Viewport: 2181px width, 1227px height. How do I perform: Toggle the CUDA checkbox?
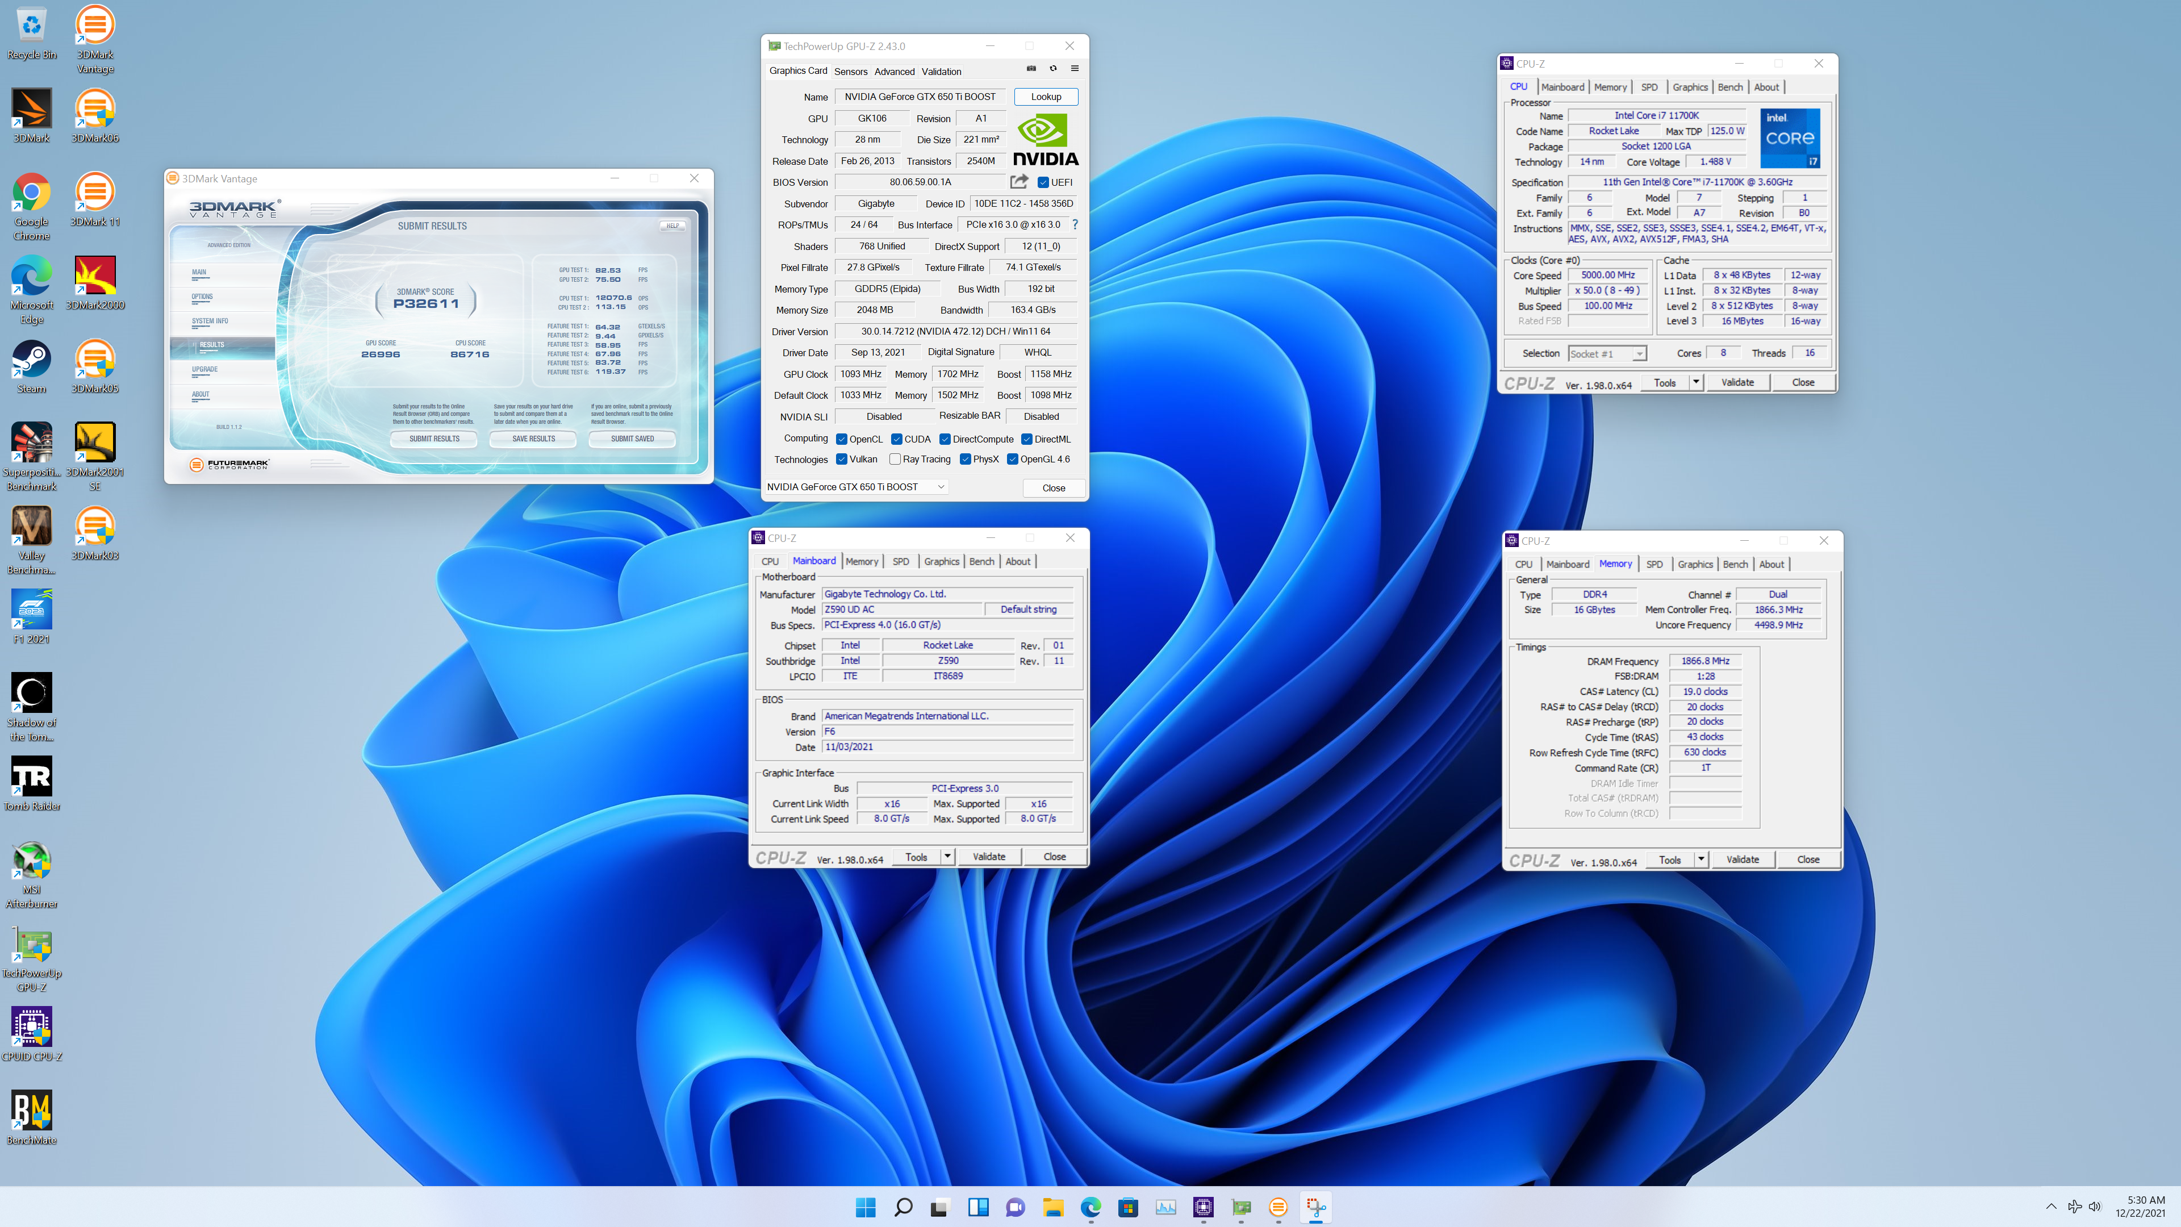897,439
